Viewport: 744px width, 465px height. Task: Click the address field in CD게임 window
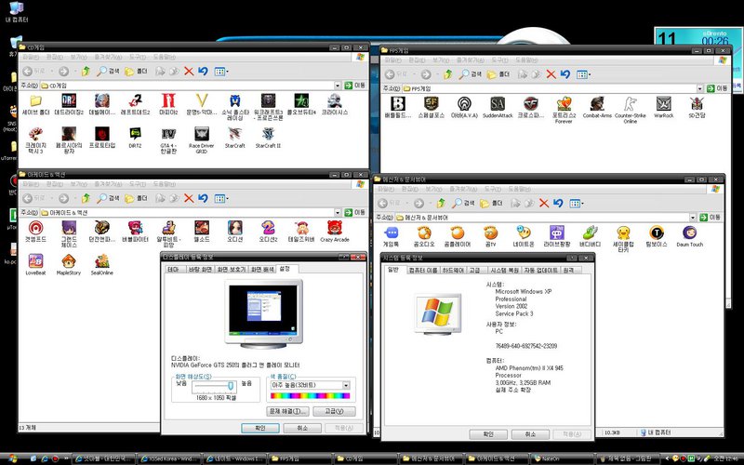(186, 85)
